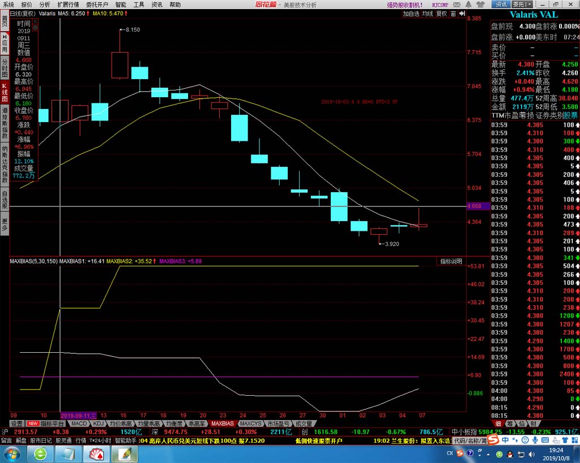Click the network tray icon

[521, 454]
